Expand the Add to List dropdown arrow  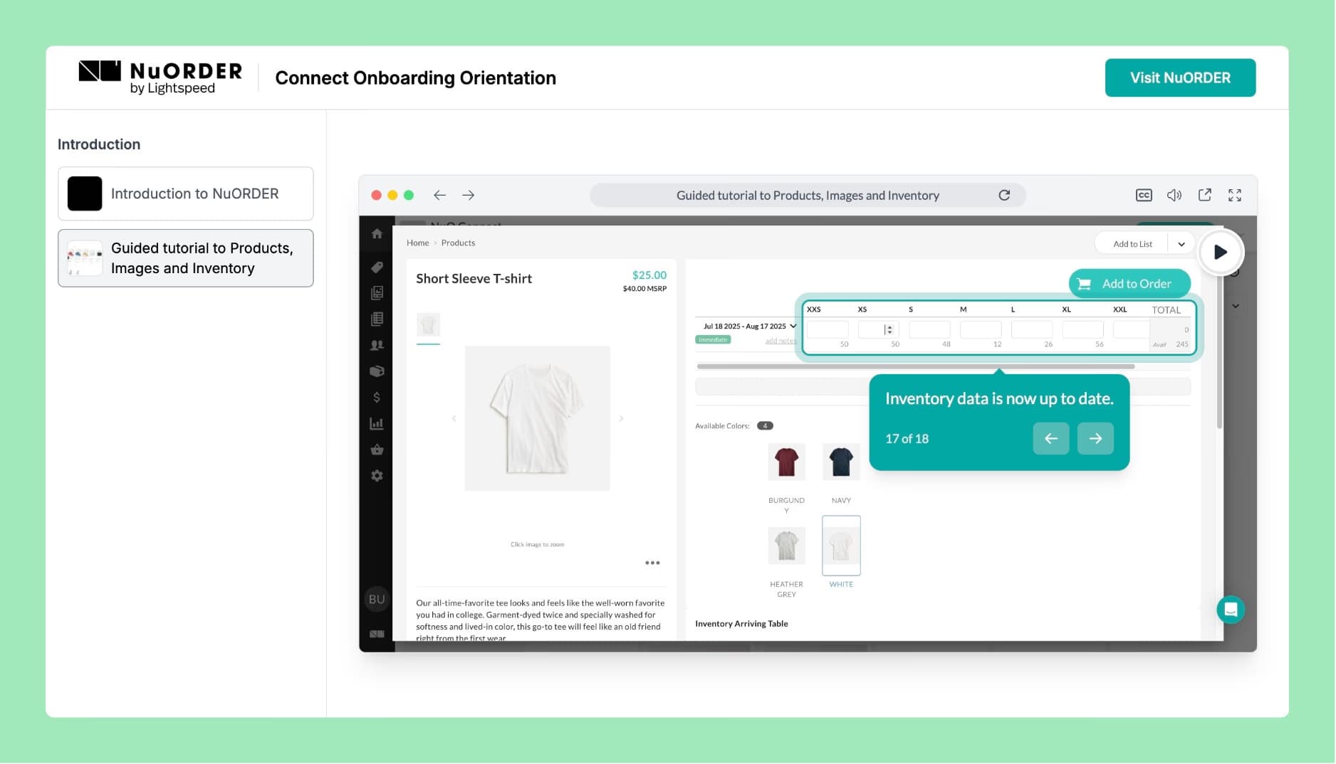click(1181, 243)
